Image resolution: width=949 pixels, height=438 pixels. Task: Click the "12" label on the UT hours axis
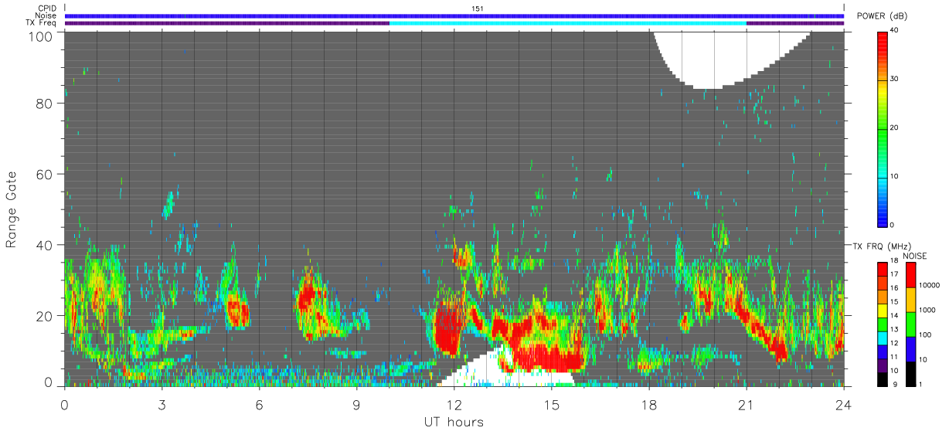point(454,404)
